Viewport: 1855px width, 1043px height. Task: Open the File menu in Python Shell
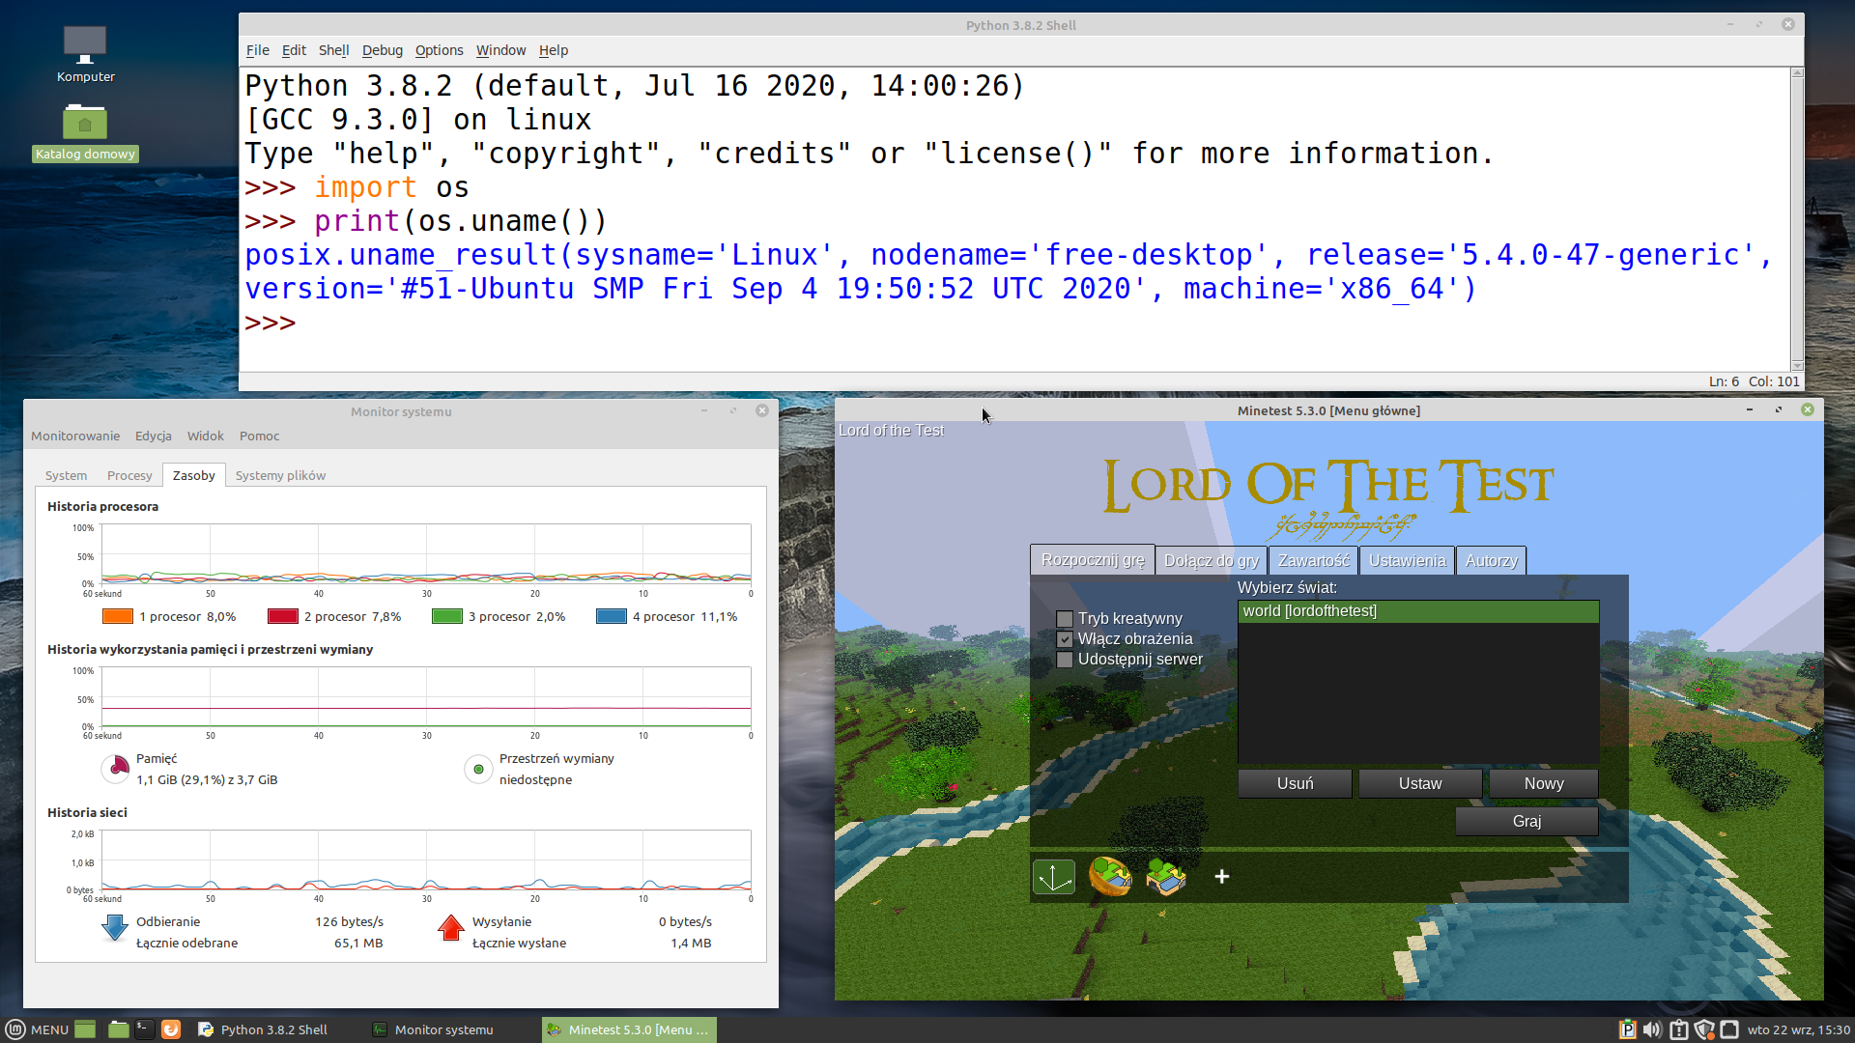(x=257, y=50)
